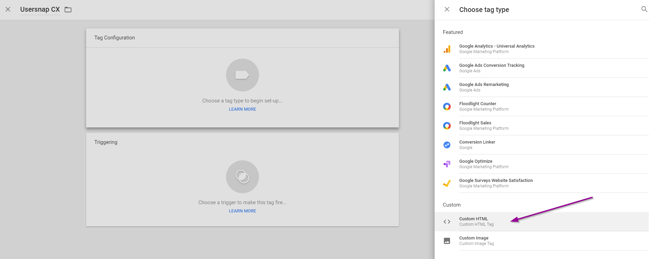The image size is (649, 259).
Task: Click the Triggering heading
Action: pos(106,142)
